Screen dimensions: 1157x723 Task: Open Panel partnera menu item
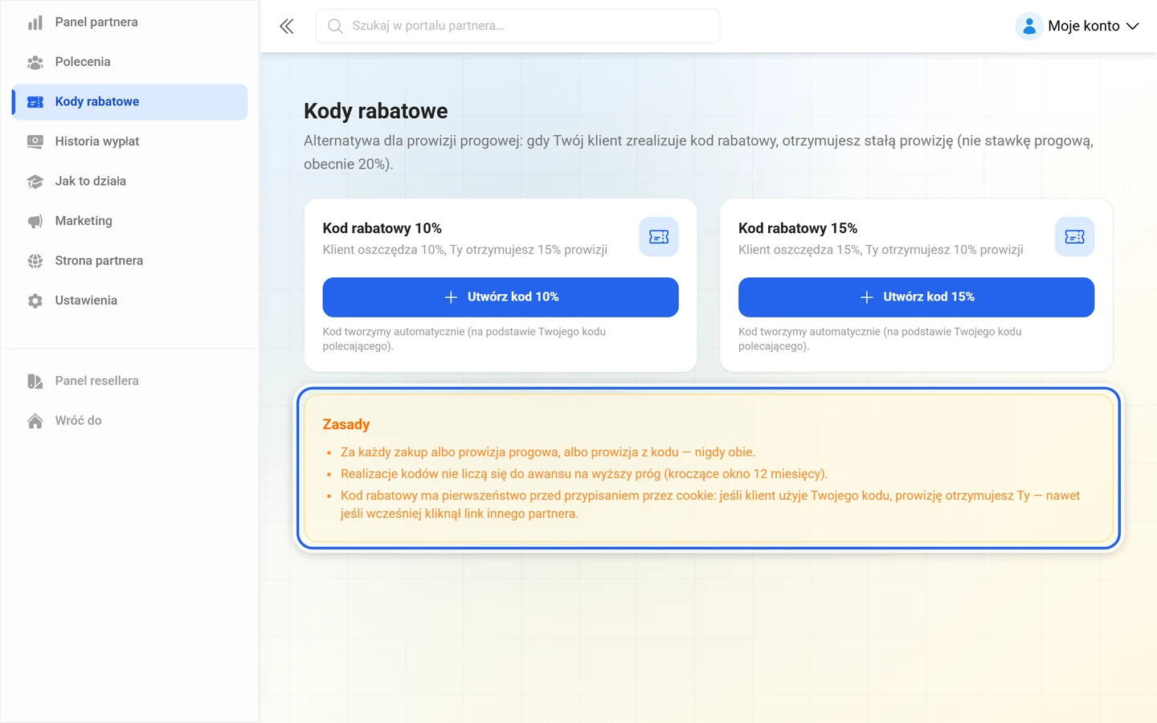(x=130, y=22)
